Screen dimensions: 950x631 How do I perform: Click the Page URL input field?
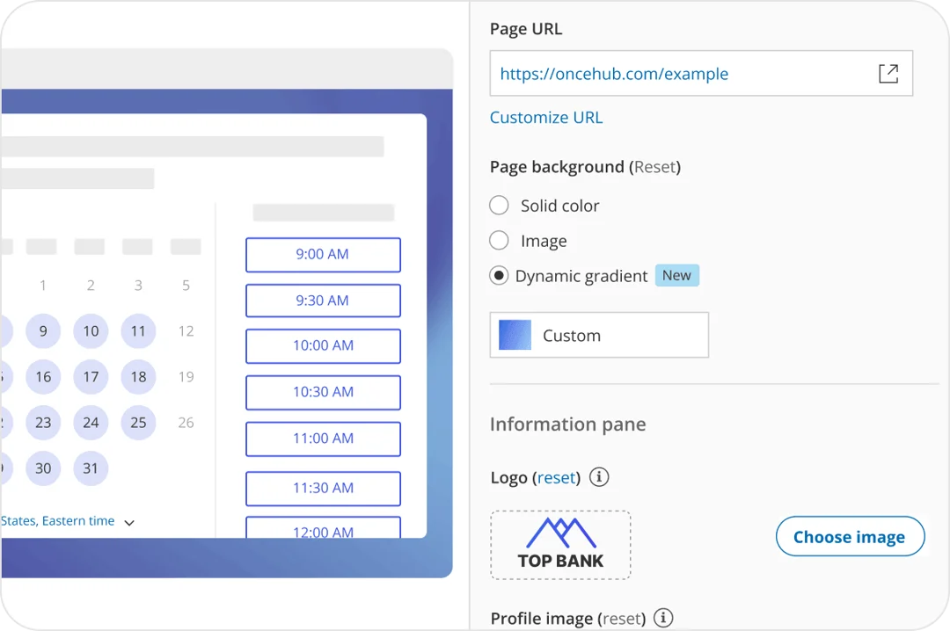(701, 73)
